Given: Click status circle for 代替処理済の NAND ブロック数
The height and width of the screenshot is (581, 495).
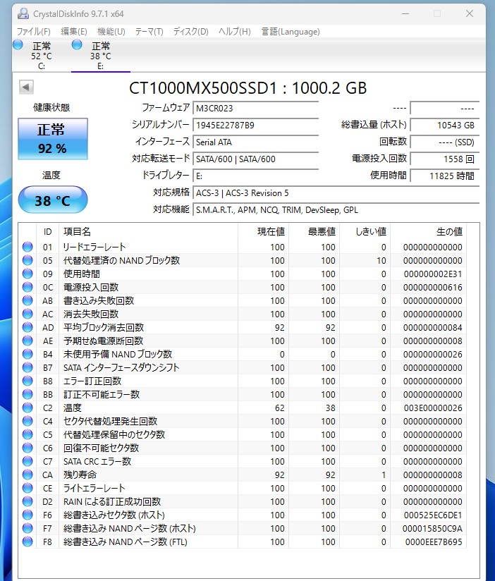Looking at the screenshot, I should 28,260.
